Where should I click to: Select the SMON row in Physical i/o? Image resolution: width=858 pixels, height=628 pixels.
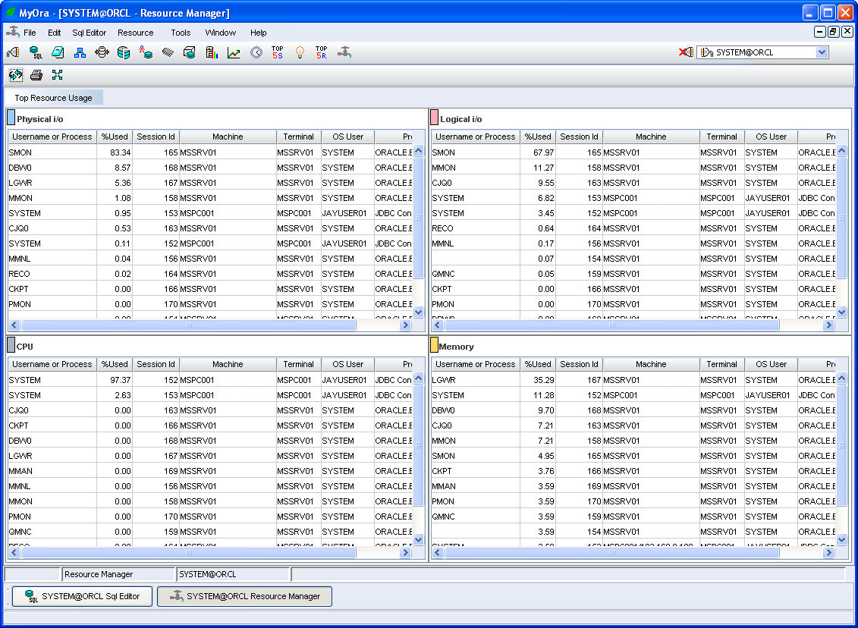click(210, 152)
